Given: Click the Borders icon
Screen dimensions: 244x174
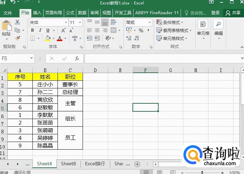Looking at the screenshot, I should click(32, 38).
